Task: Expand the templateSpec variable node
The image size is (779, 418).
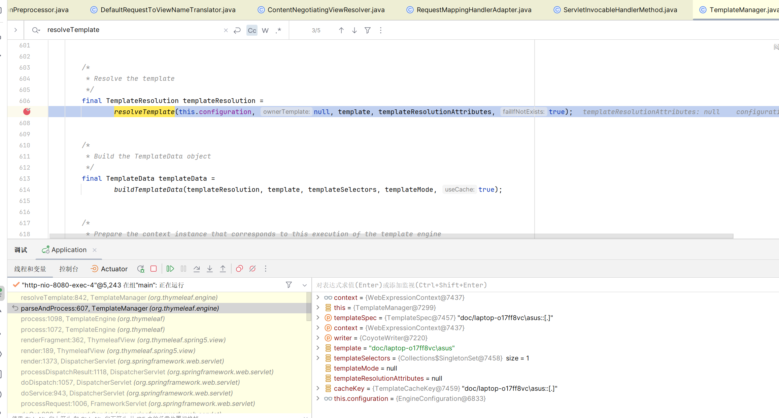Action: pyautogui.click(x=318, y=318)
